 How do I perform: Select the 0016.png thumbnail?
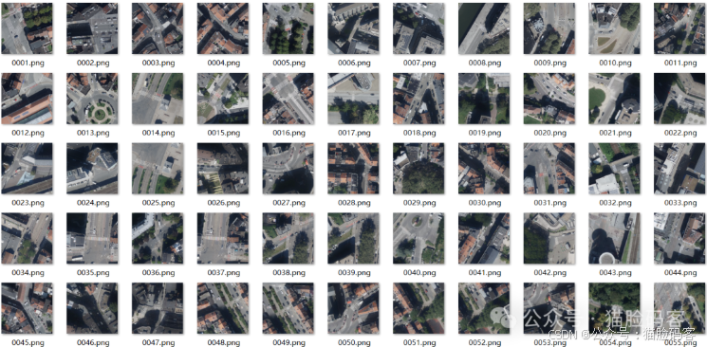[x=288, y=99]
